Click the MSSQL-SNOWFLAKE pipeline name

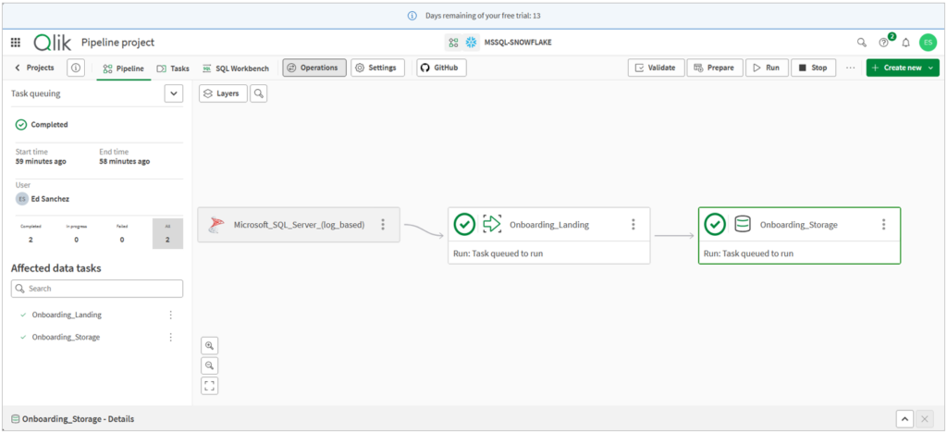(518, 43)
